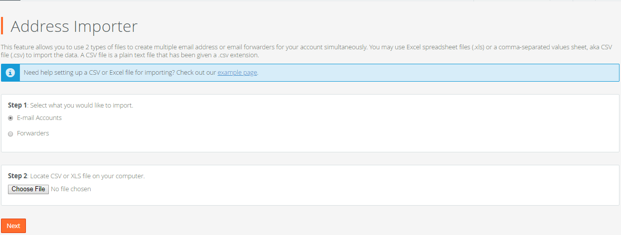Screen dimensions: 621x235
Task: Click the Address Importer heading
Action: click(x=74, y=26)
